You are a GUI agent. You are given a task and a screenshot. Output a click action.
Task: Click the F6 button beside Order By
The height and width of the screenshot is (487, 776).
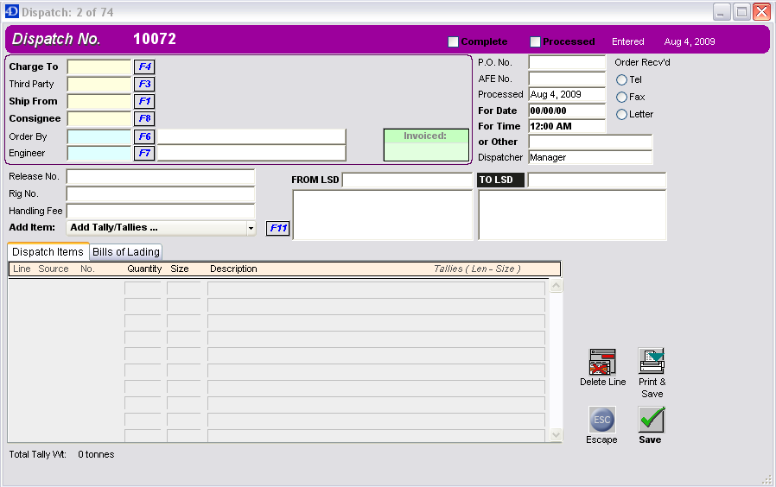pyautogui.click(x=144, y=136)
